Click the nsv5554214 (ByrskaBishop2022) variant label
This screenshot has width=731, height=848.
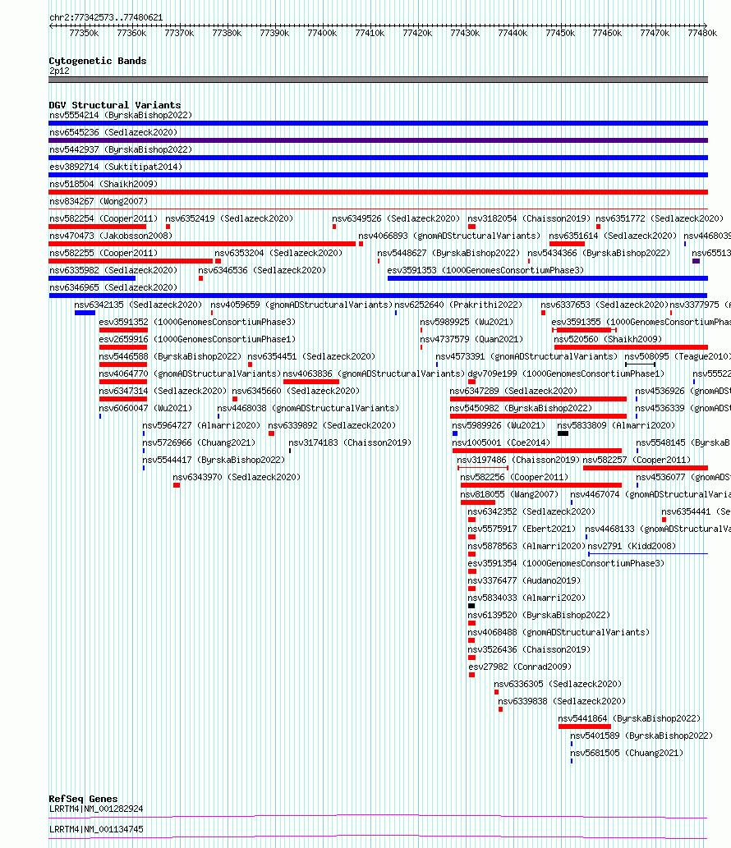(x=121, y=115)
